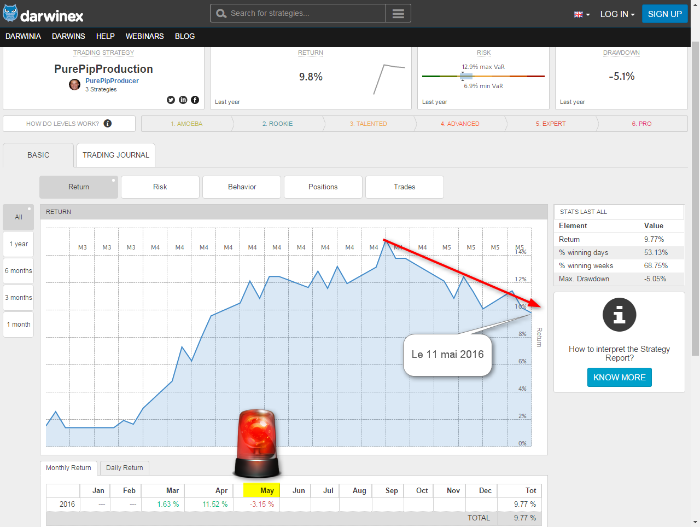
Task: Select the Trades journal section
Action: [405, 187]
